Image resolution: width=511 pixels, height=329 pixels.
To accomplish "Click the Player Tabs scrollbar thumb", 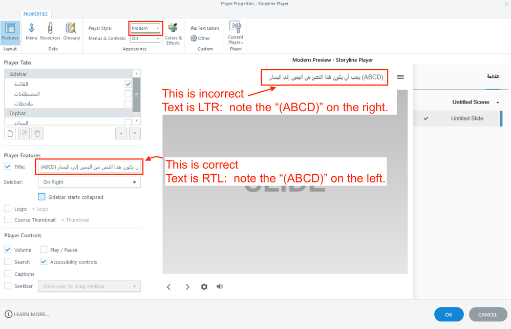I will pos(137,95).
